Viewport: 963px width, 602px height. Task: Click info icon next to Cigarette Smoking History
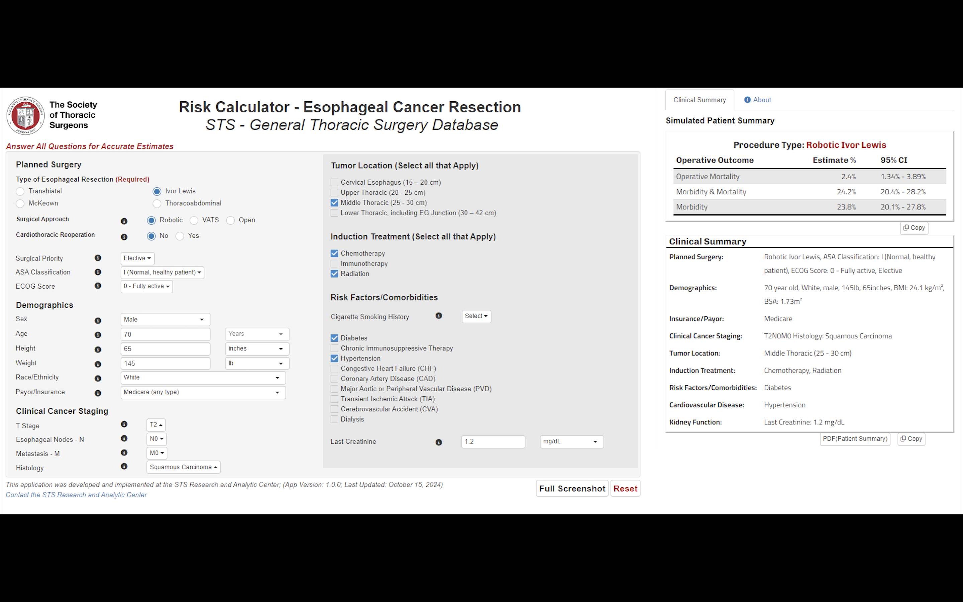point(438,316)
